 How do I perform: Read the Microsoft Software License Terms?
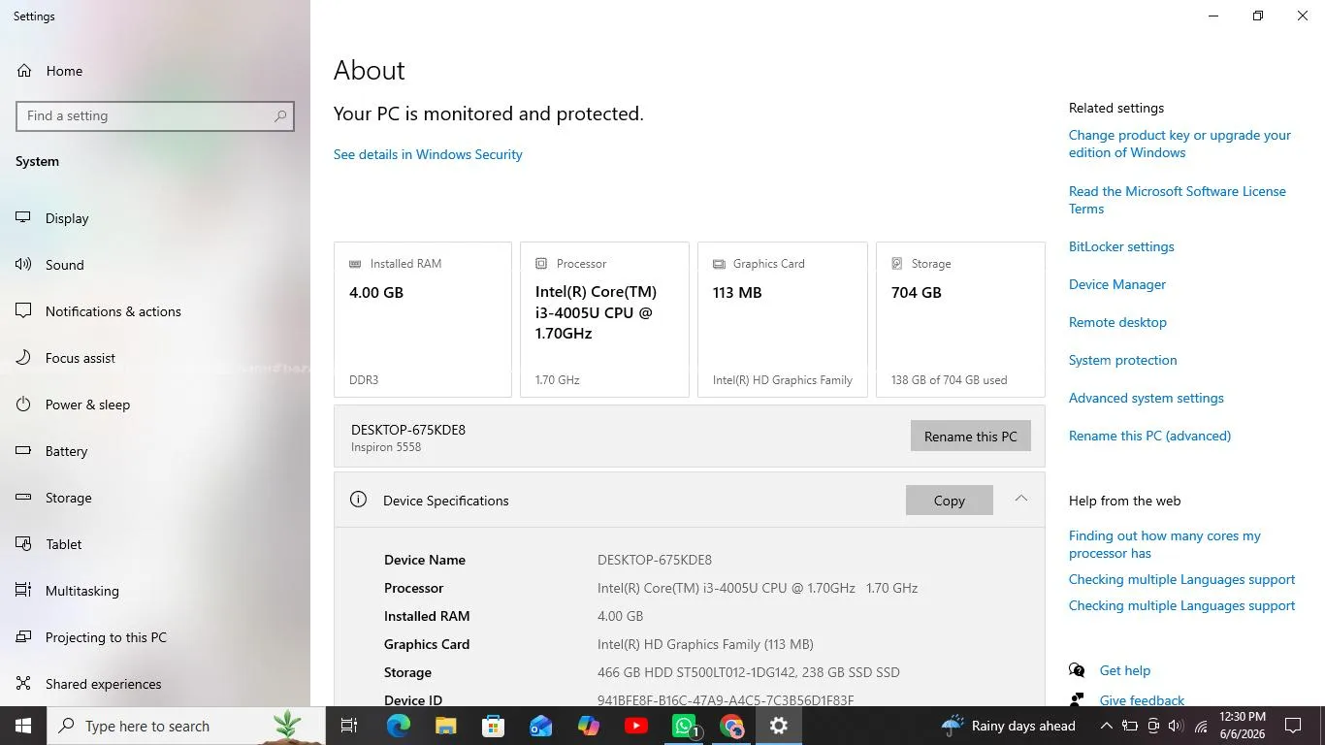(1177, 200)
